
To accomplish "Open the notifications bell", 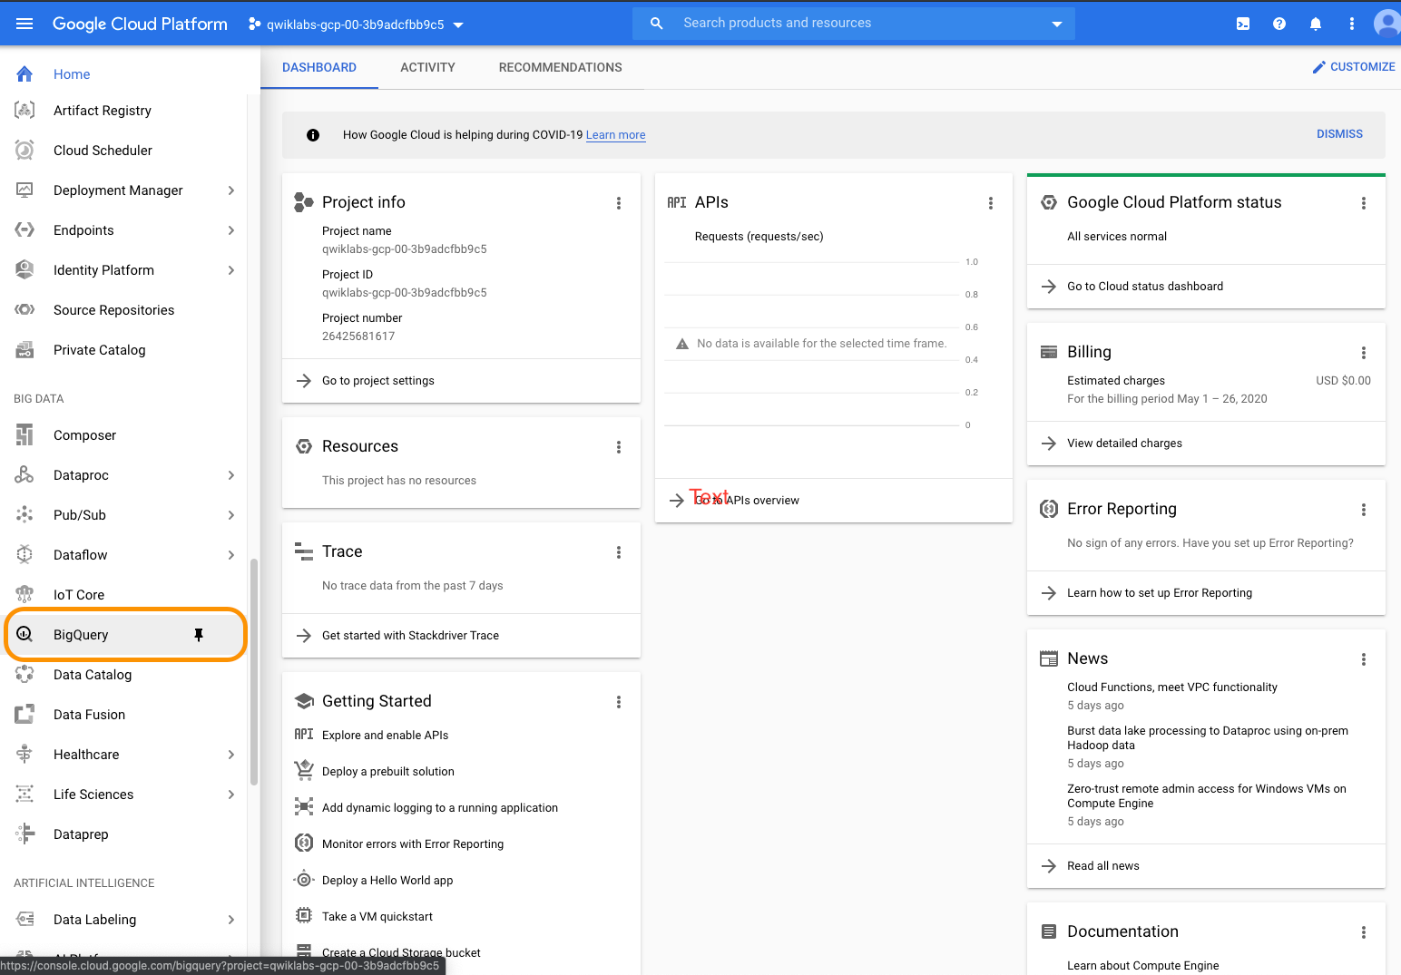I will tap(1316, 24).
